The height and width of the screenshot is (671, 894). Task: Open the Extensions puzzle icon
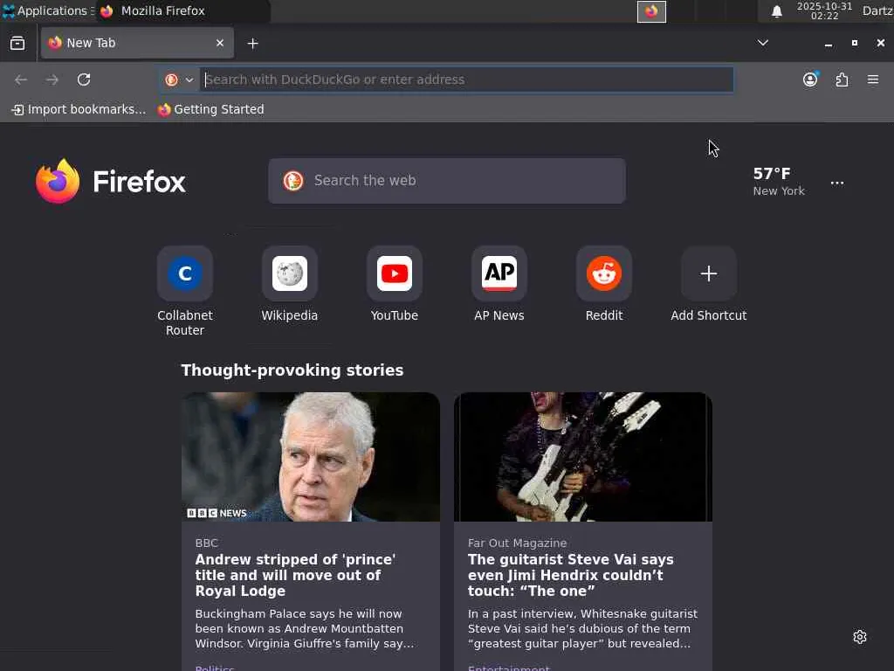coord(842,80)
